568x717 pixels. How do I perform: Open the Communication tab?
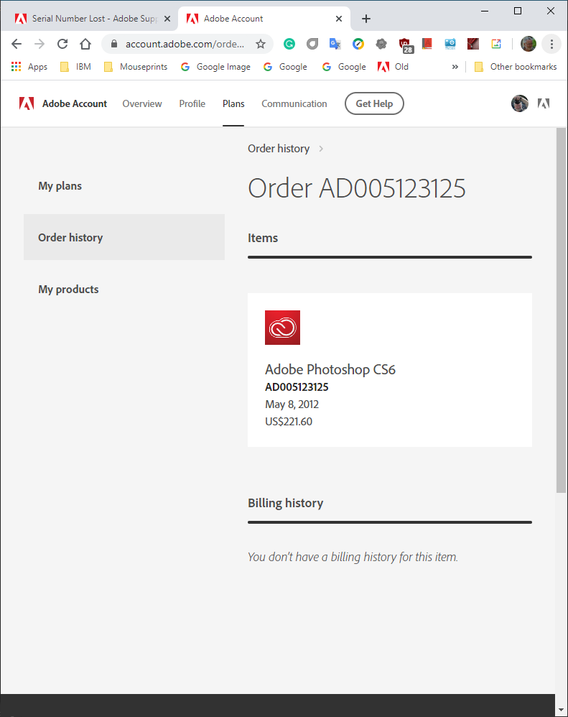294,103
